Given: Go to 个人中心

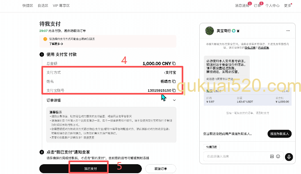Looking at the screenshot, I should pos(272,6).
